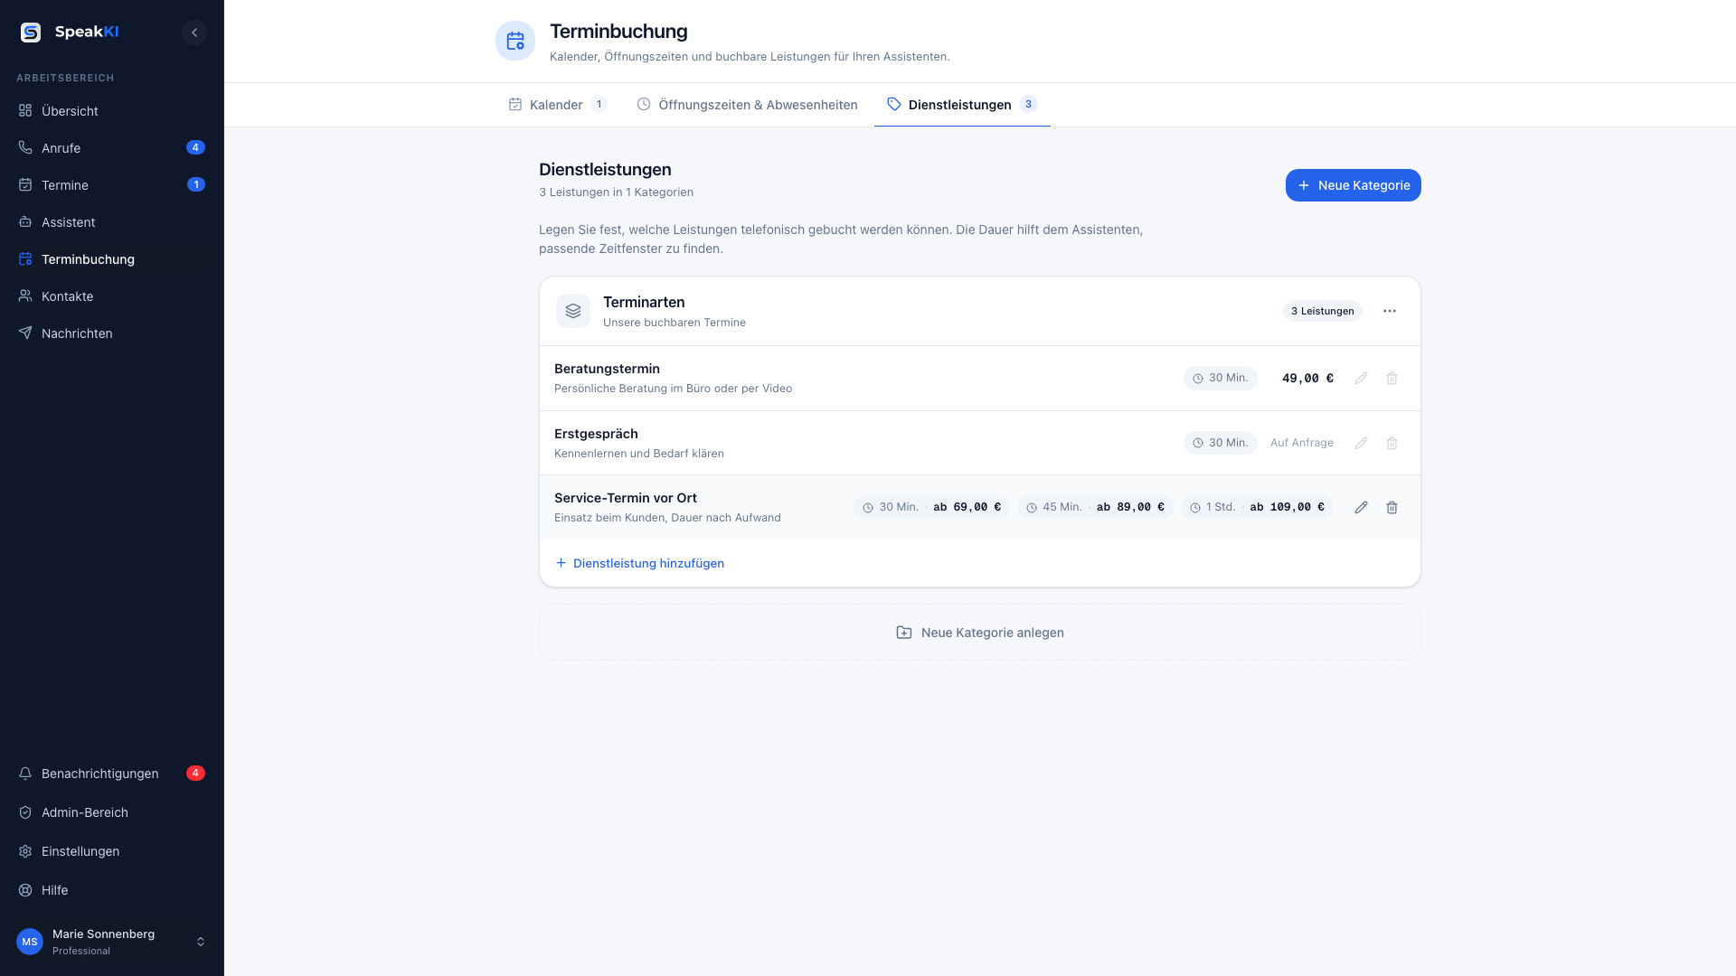
Task: Click the Terminarten layers icon
Action: tap(573, 311)
